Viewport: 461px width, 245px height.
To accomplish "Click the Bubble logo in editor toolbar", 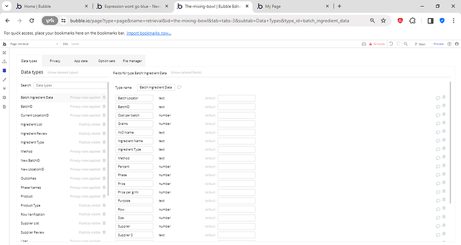I will point(4,44).
